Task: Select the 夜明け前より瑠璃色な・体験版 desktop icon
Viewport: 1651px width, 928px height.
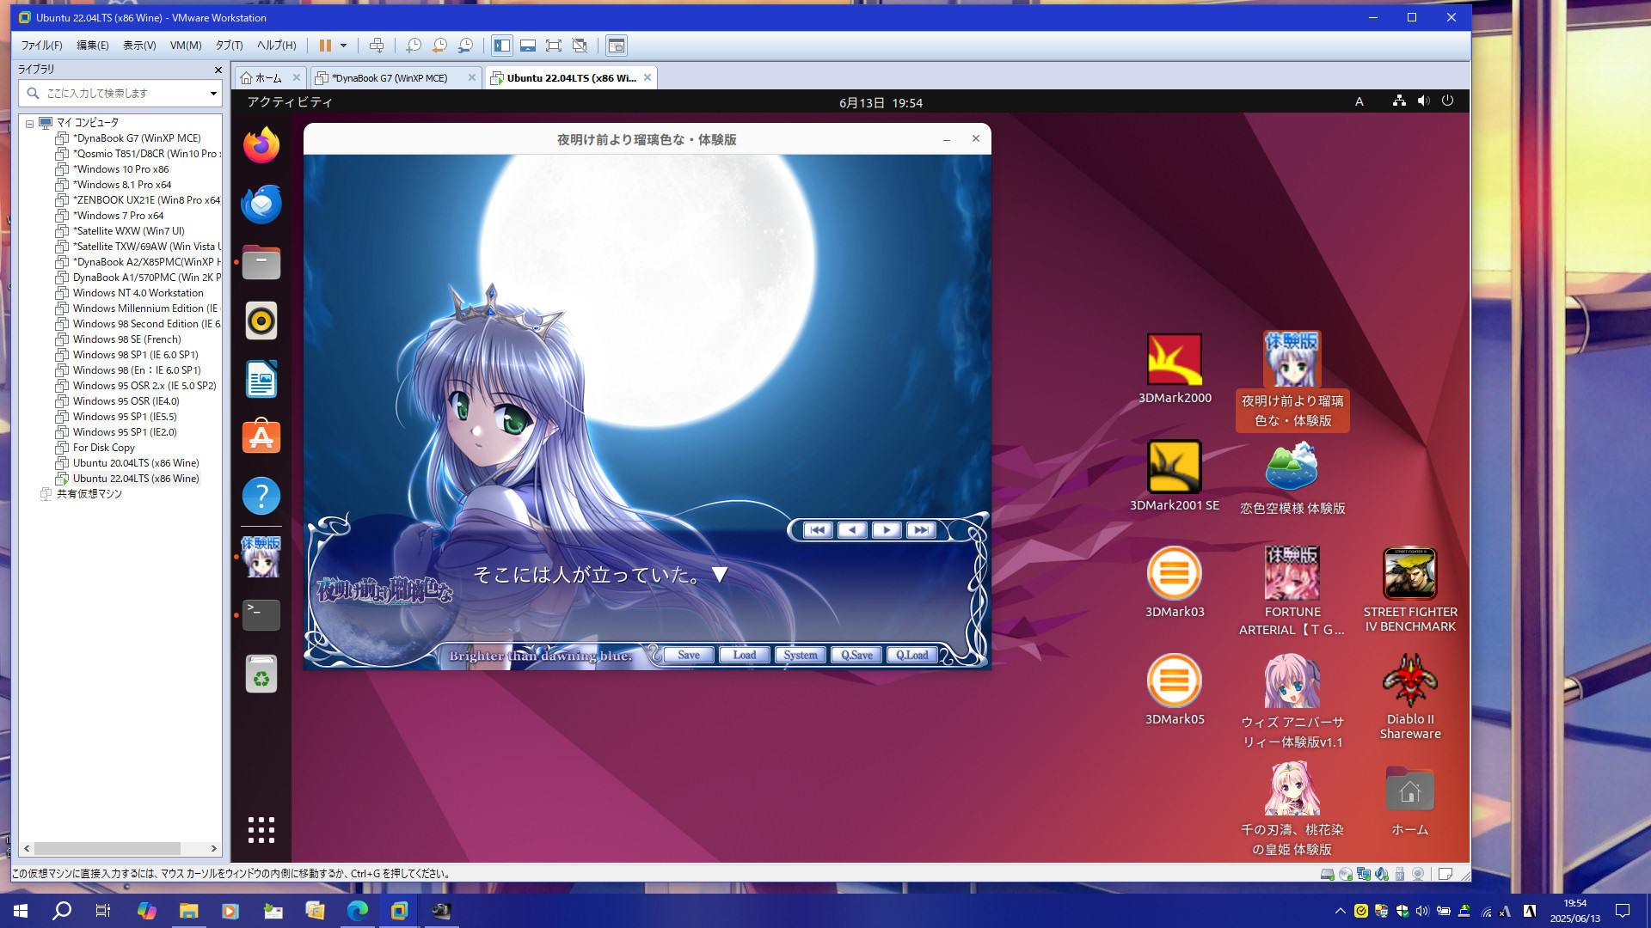Action: point(1292,381)
